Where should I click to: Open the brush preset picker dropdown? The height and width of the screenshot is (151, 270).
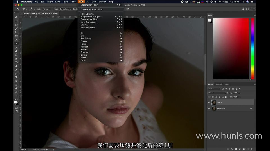coord(34,9)
